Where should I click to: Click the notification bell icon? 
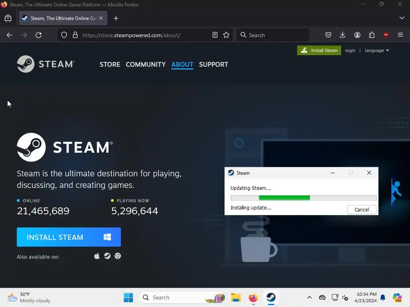click(x=383, y=297)
